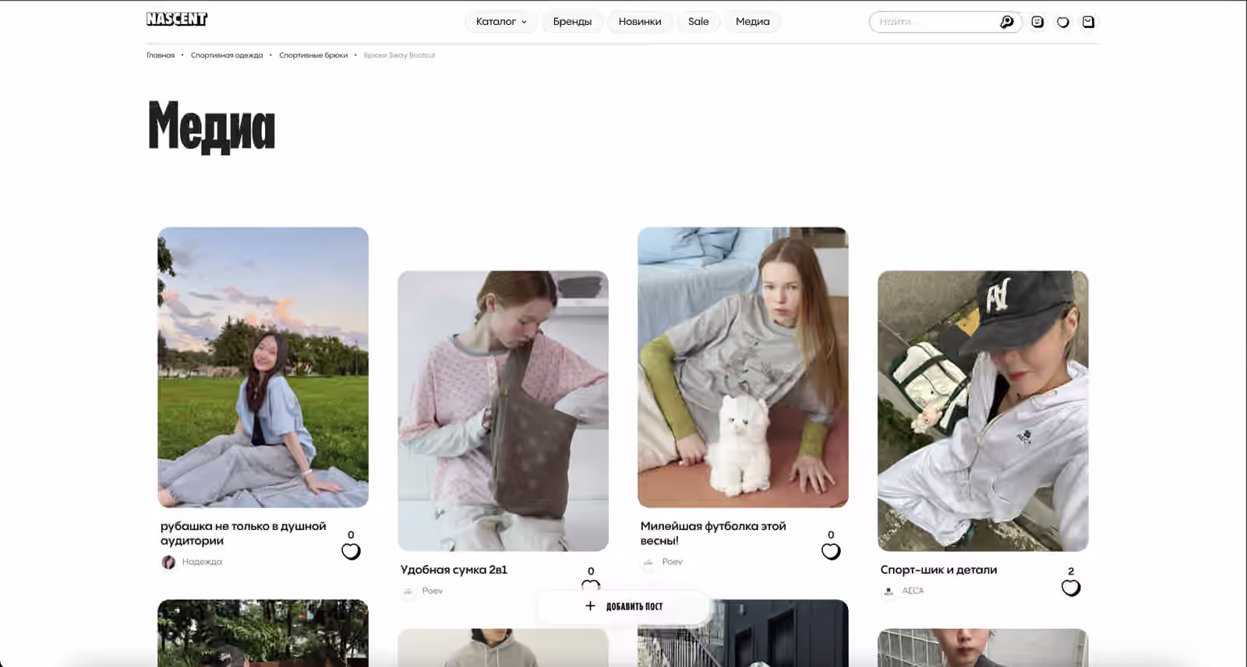Click the NASCENT logo
Viewport: 1247px width, 667px height.
tap(177, 19)
